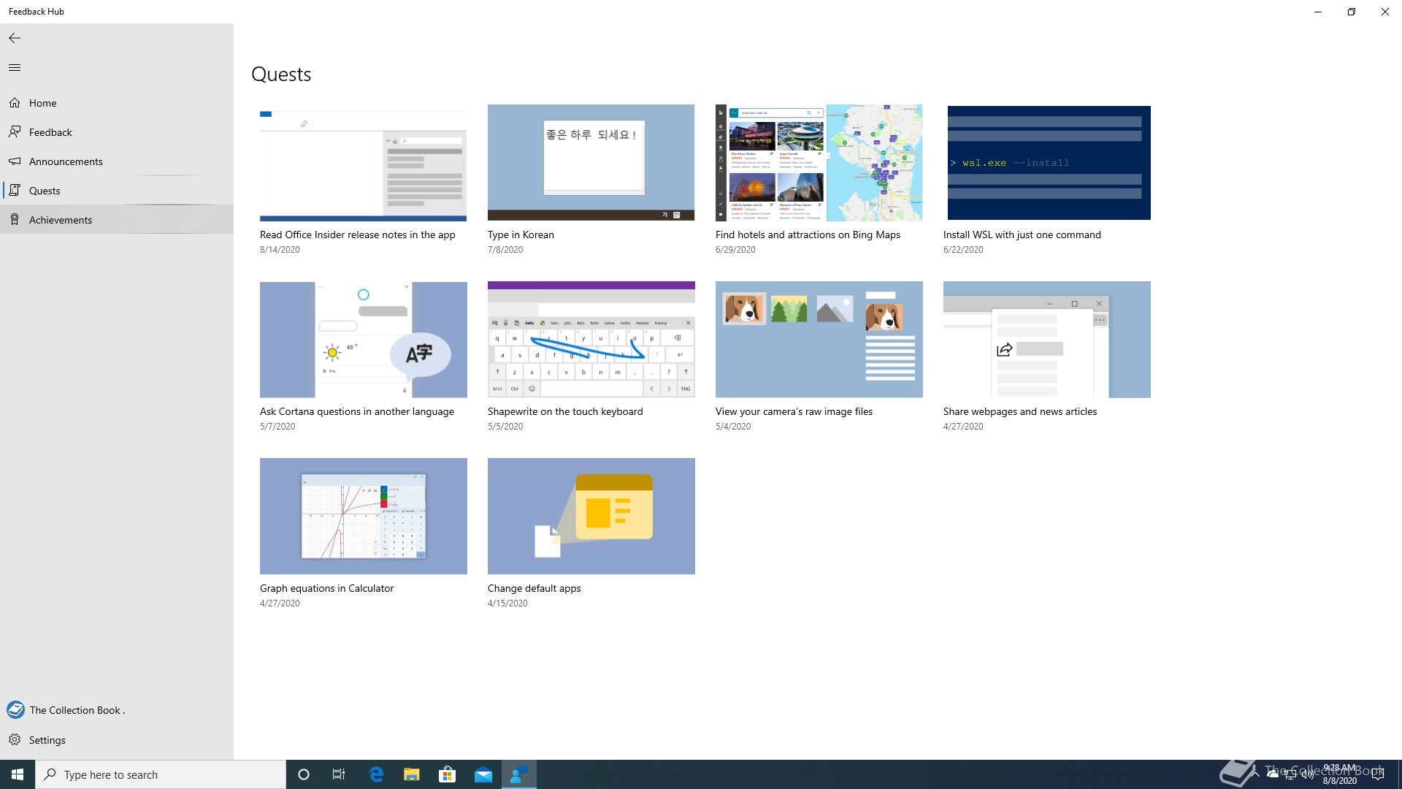Viewport: 1402px width, 789px height.
Task: Click the 4/15/2020 date text
Action: 507,603
